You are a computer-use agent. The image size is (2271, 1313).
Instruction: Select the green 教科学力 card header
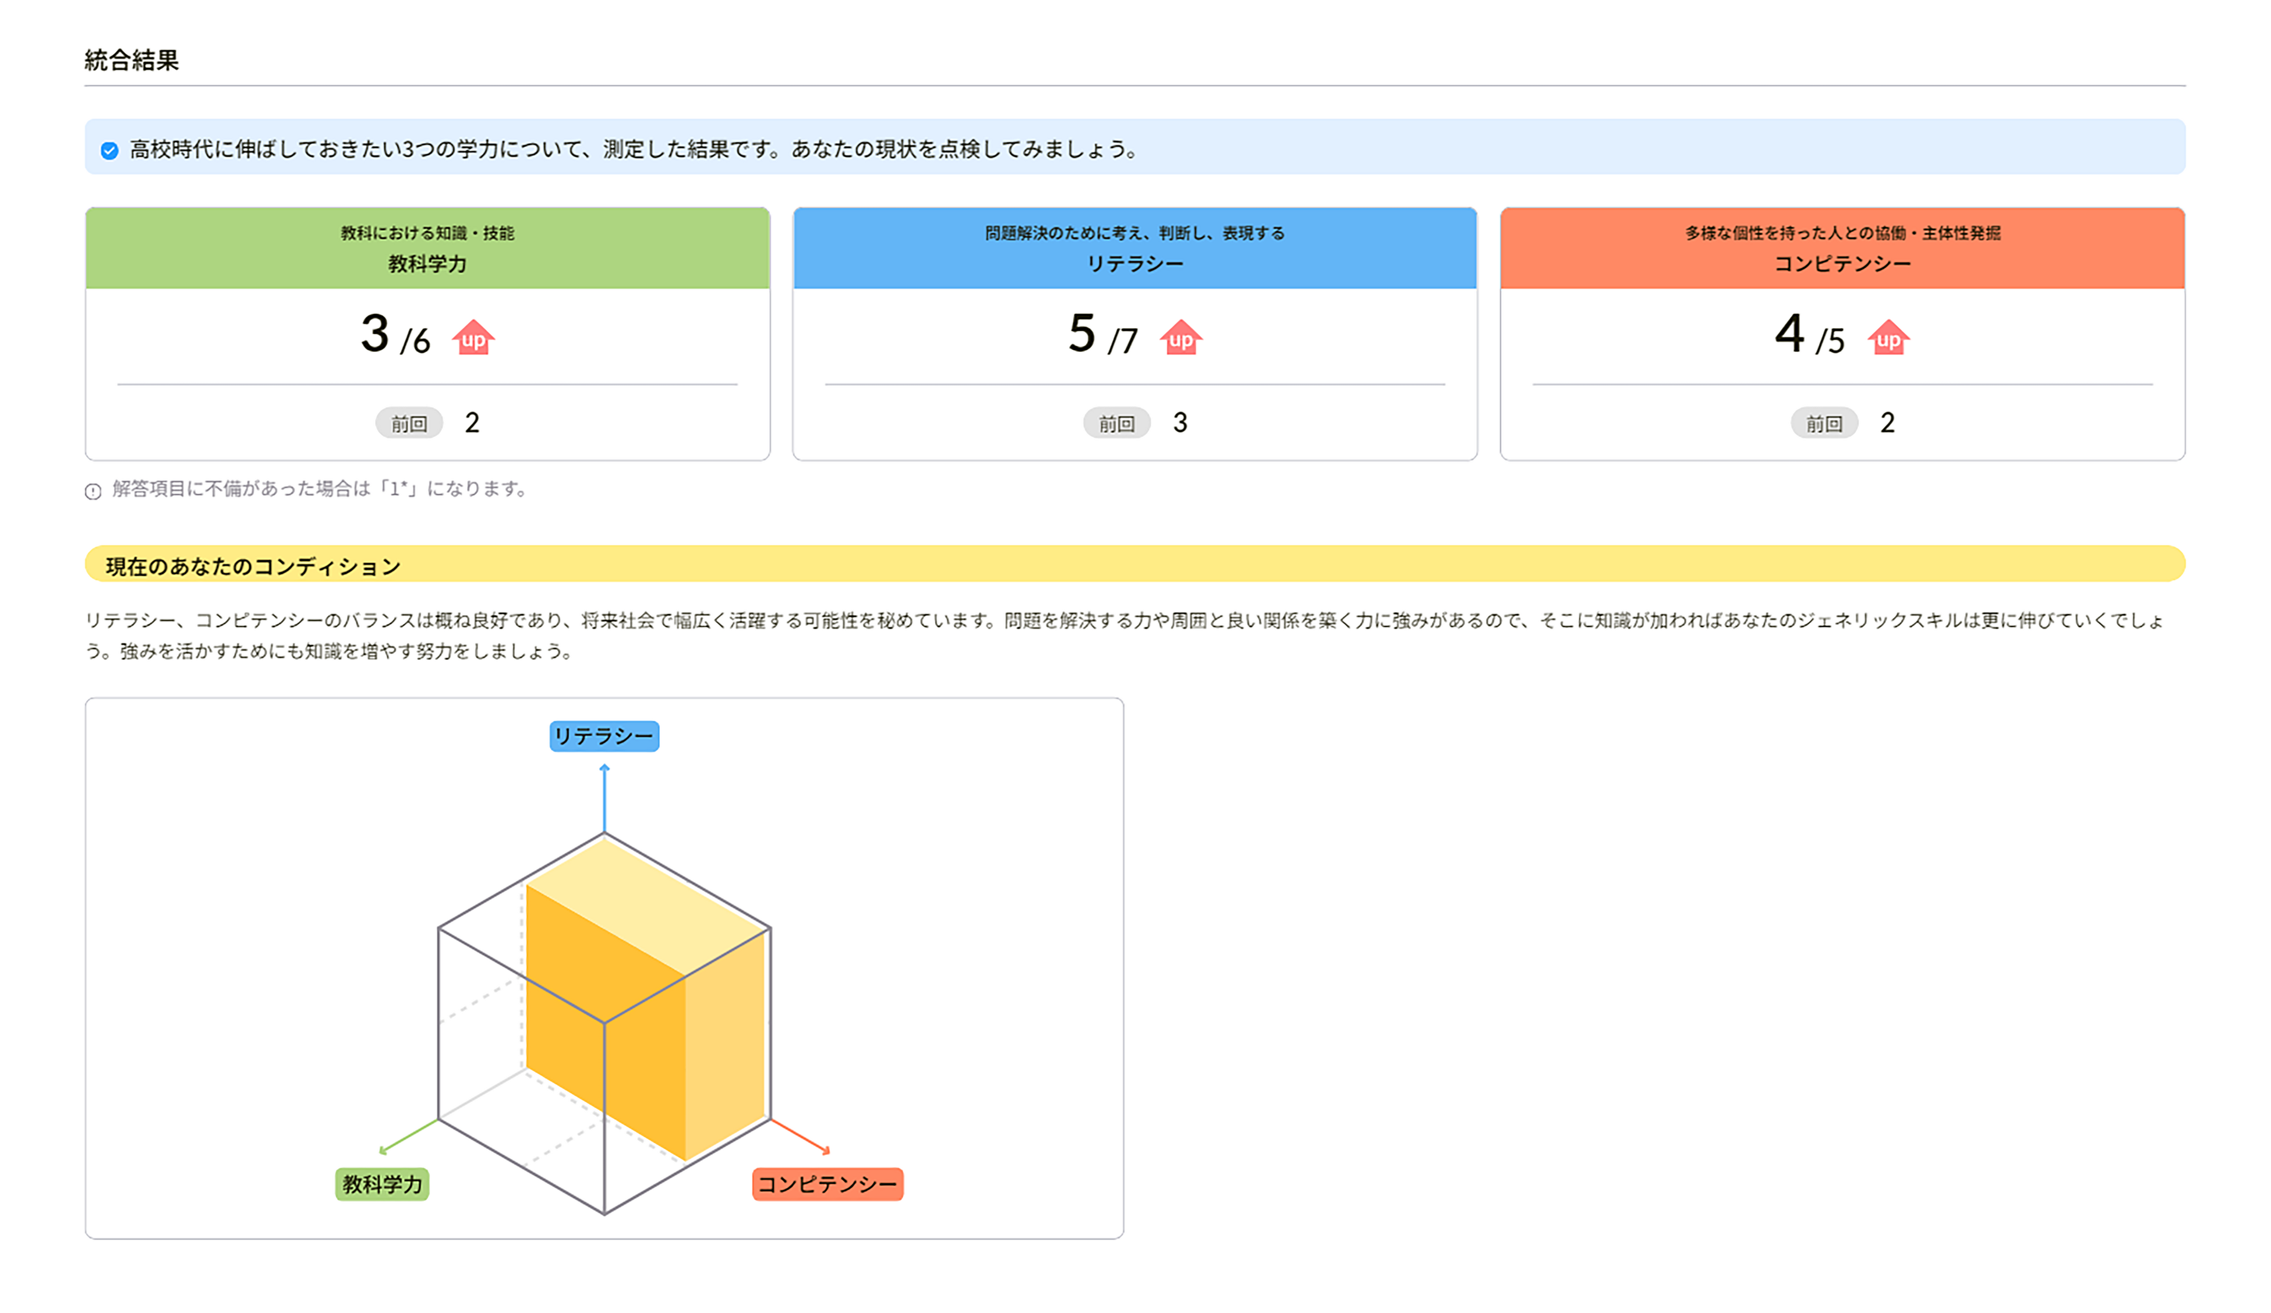[x=427, y=249]
